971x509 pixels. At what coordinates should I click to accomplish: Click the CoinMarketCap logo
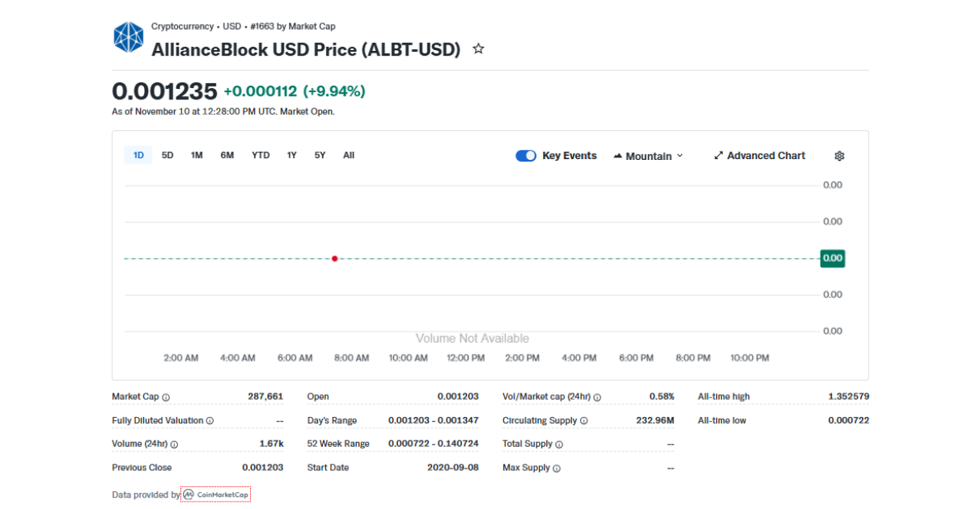(x=215, y=494)
